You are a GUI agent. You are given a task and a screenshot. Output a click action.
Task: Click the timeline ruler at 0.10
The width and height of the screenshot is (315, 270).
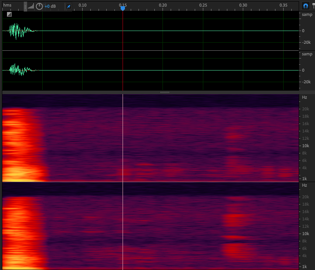[x=82, y=5]
